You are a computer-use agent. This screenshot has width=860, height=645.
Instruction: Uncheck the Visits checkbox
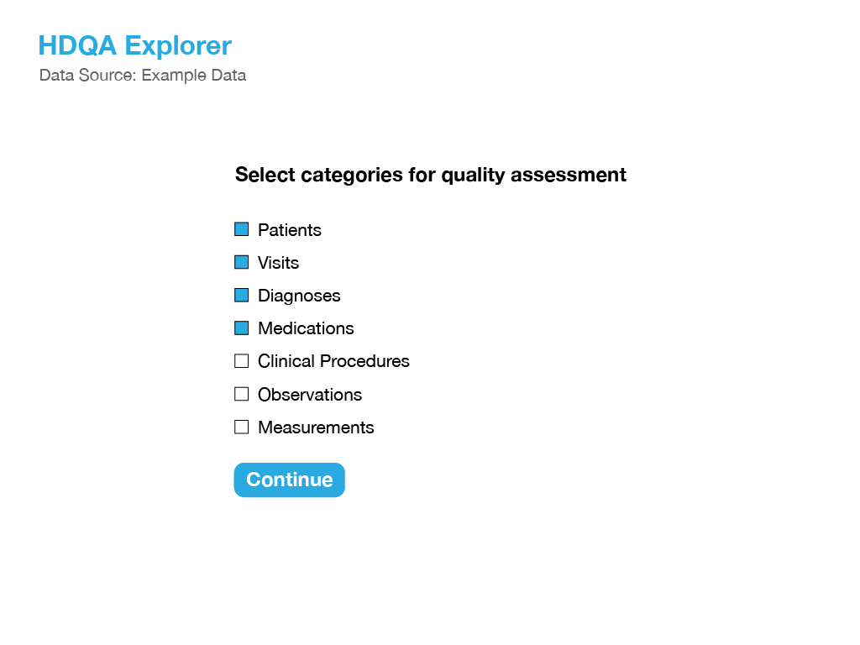241,262
